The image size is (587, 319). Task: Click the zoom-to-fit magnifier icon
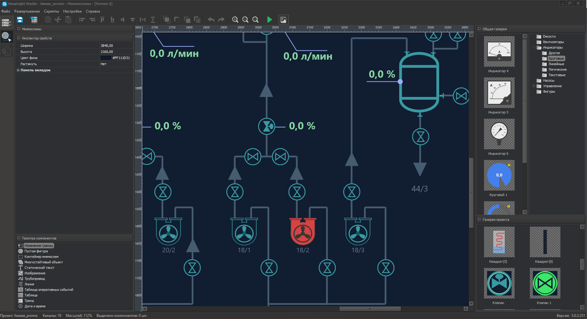255,20
